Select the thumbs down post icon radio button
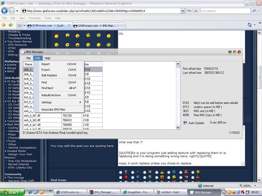Image resolution: width=262 pixels, height=196 pixels. click(x=181, y=177)
